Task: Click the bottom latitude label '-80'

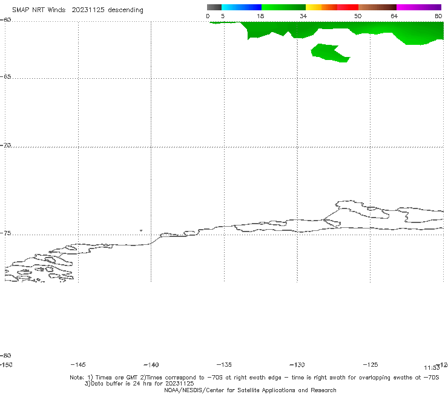Action: [x=5, y=355]
